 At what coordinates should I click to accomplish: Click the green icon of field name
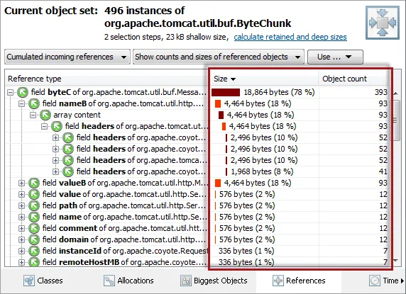pos(34,217)
